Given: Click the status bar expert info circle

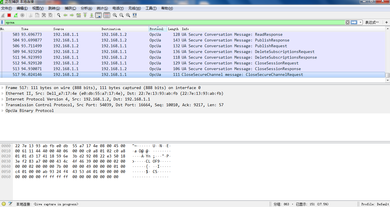Looking at the screenshot, I should point(4,204).
